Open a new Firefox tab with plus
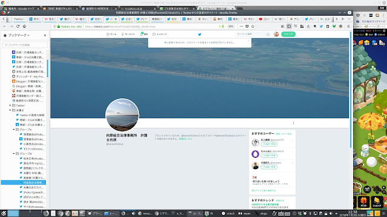The image size is (387, 217). 343,19
